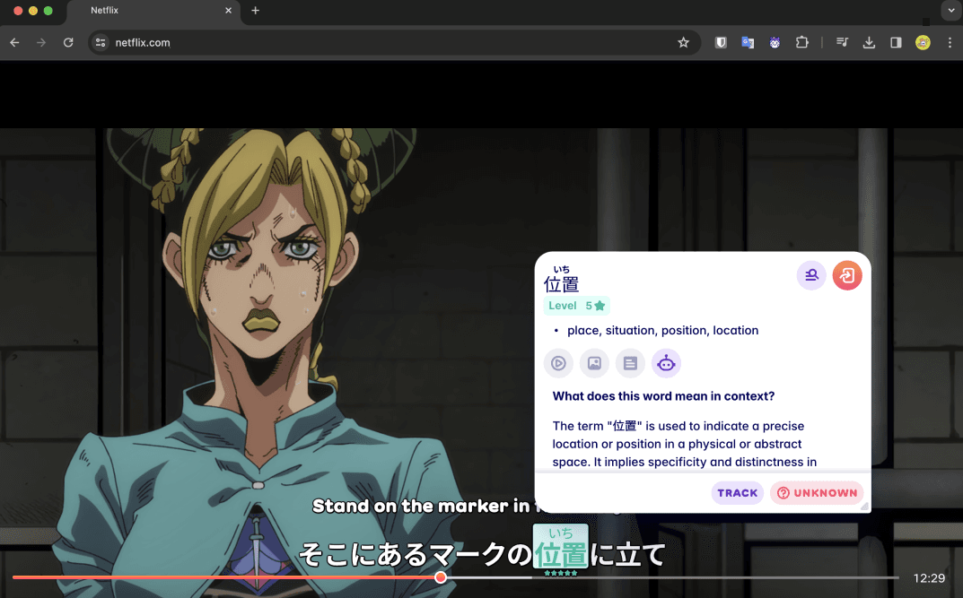The width and height of the screenshot is (963, 598).
Task: Open the image examples icon in popup
Action: [x=594, y=363]
